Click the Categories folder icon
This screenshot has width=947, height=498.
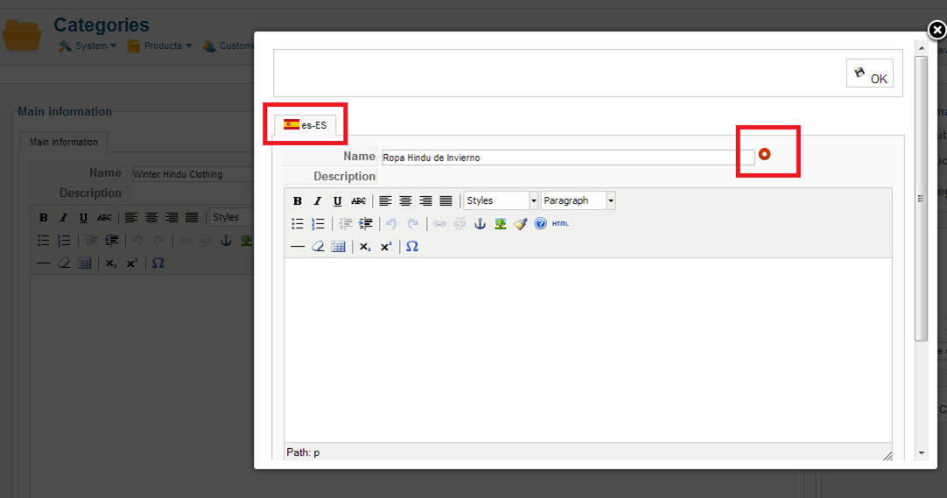click(x=23, y=35)
